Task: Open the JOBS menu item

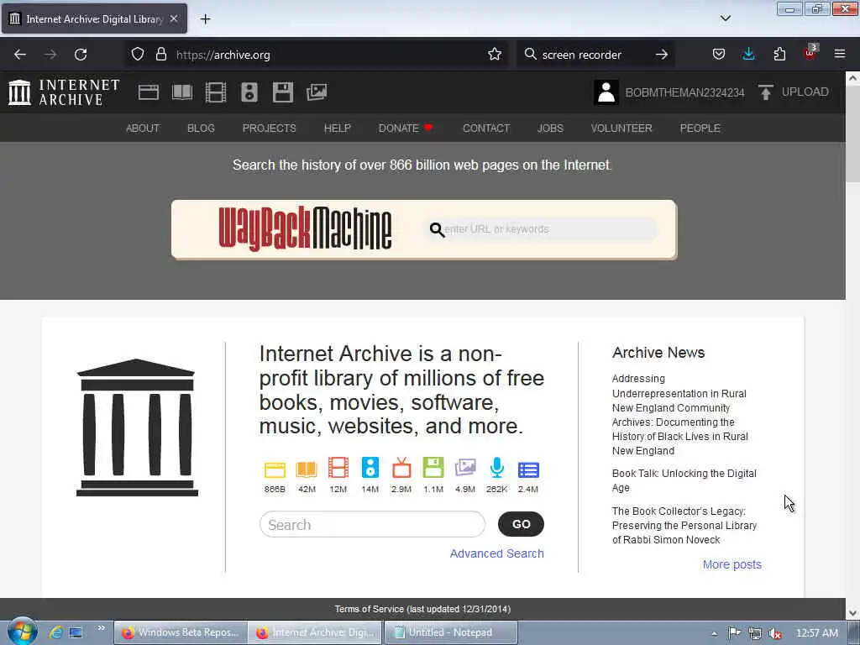Action: click(550, 128)
